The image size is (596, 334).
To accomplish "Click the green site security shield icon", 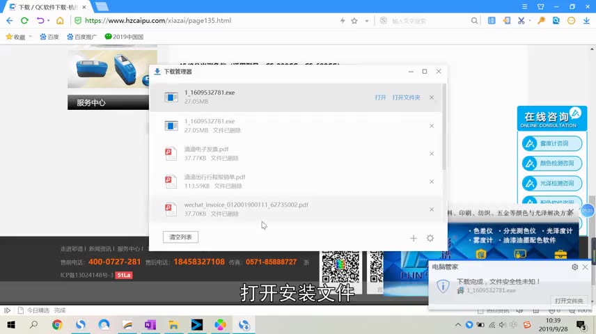I will click(x=78, y=20).
